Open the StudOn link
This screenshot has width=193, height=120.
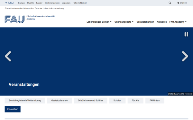pyautogui.click(x=31, y=3)
